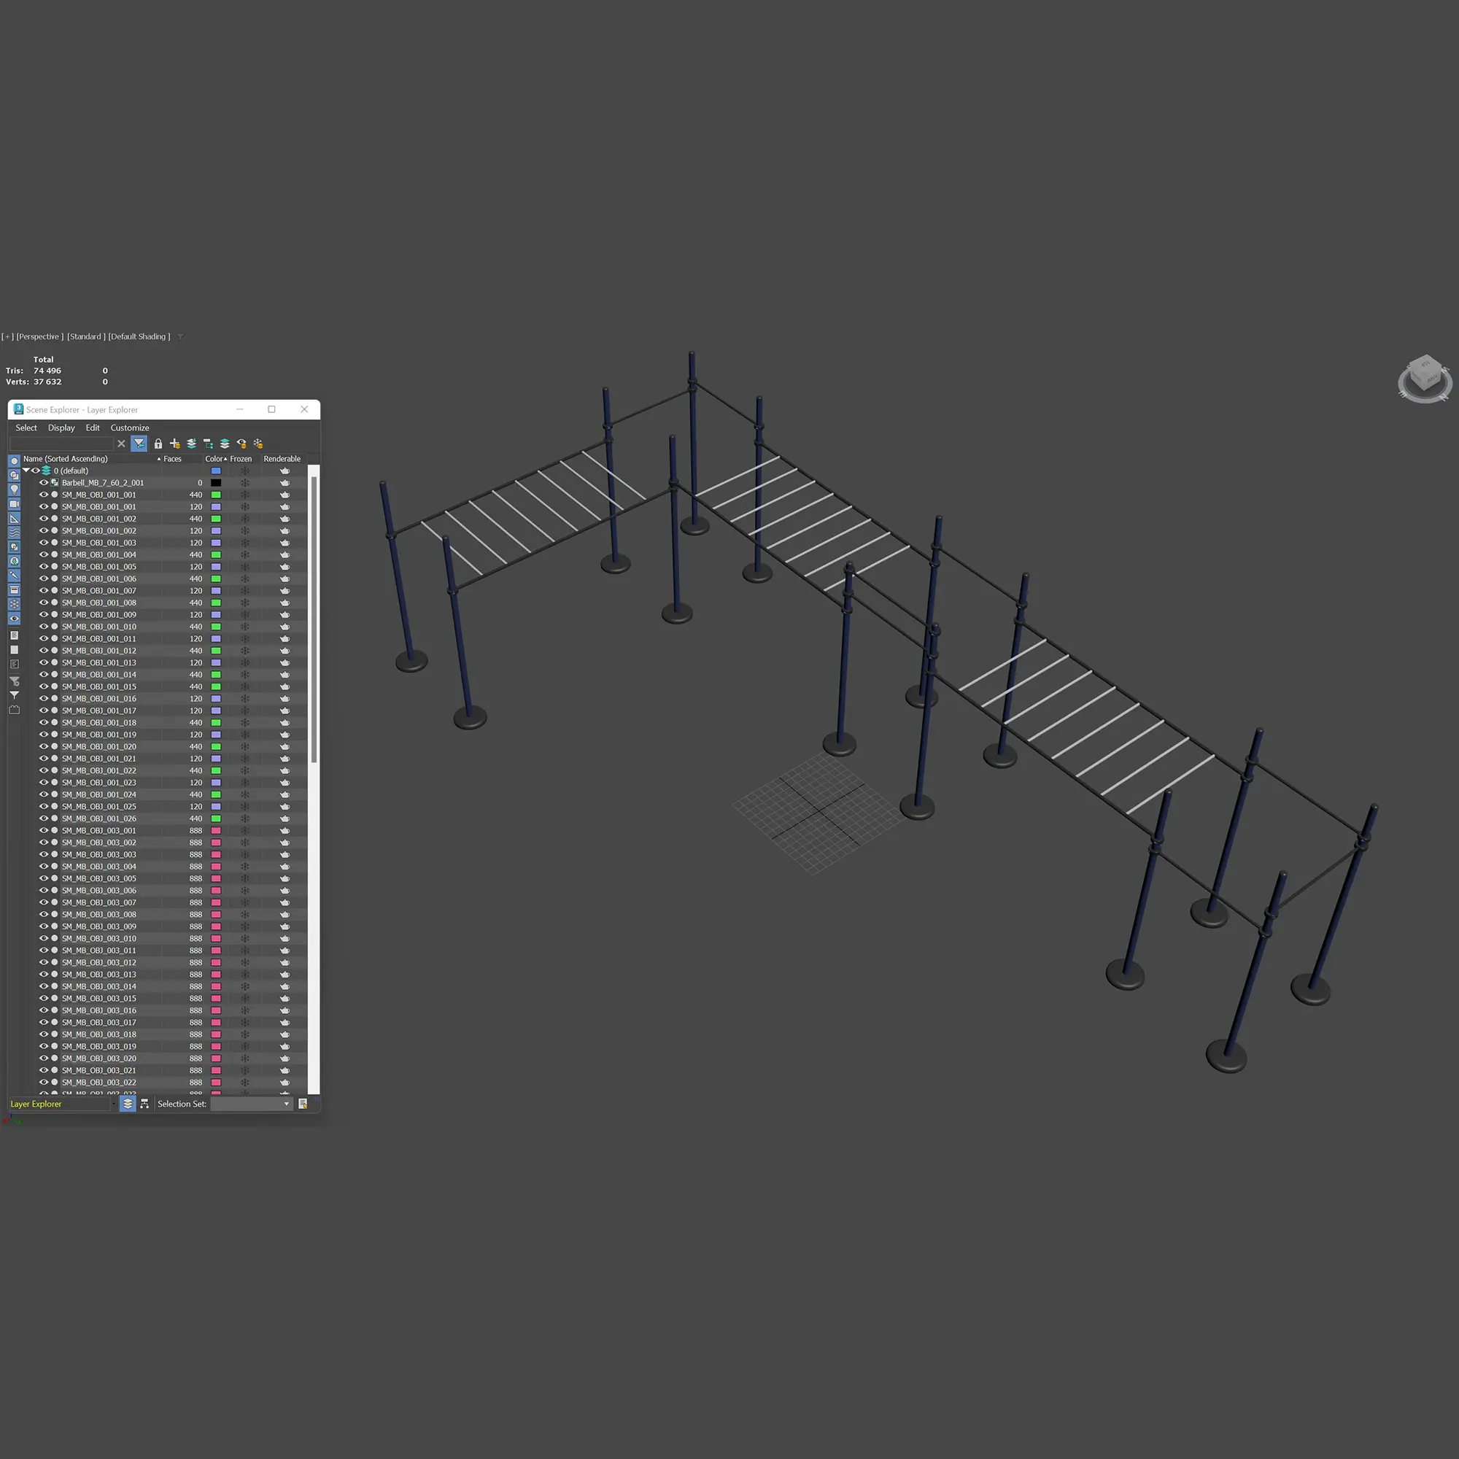Open the Selection Set dropdown

pyautogui.click(x=286, y=1103)
